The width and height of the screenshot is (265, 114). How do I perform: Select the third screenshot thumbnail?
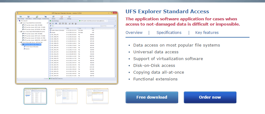tap(97, 96)
